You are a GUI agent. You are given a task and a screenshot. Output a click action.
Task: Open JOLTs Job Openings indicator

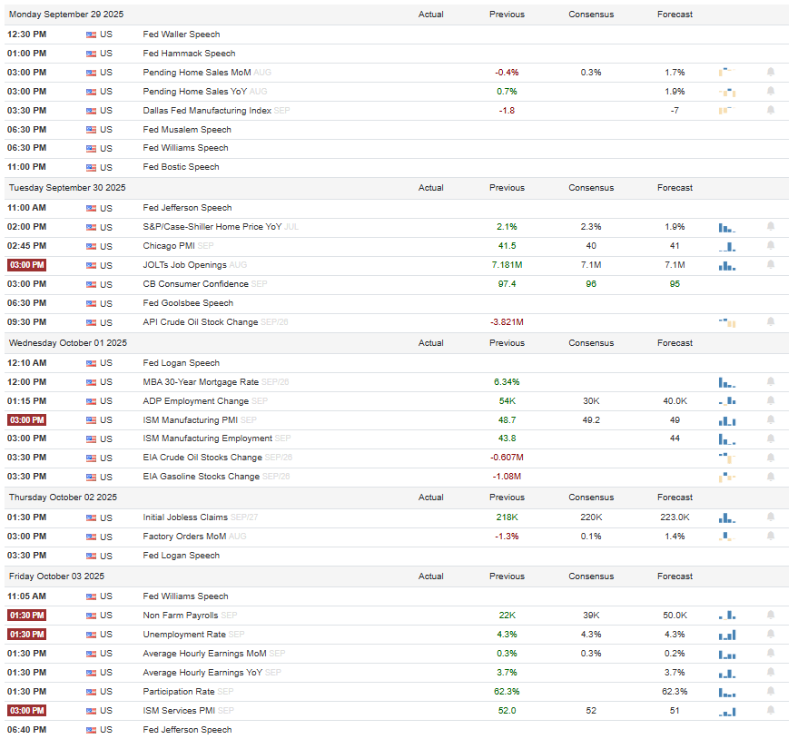coord(184,265)
